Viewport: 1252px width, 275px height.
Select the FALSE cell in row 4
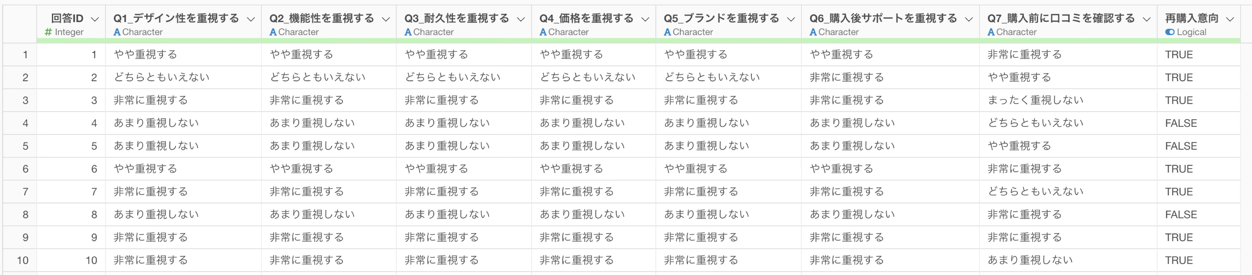[1181, 123]
